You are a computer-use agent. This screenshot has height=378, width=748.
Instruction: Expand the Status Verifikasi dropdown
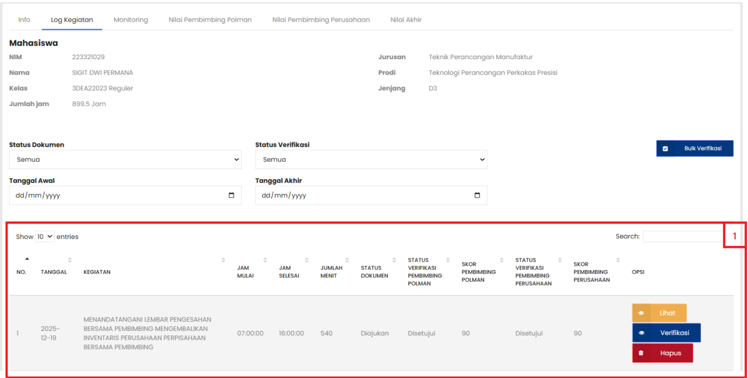(371, 159)
